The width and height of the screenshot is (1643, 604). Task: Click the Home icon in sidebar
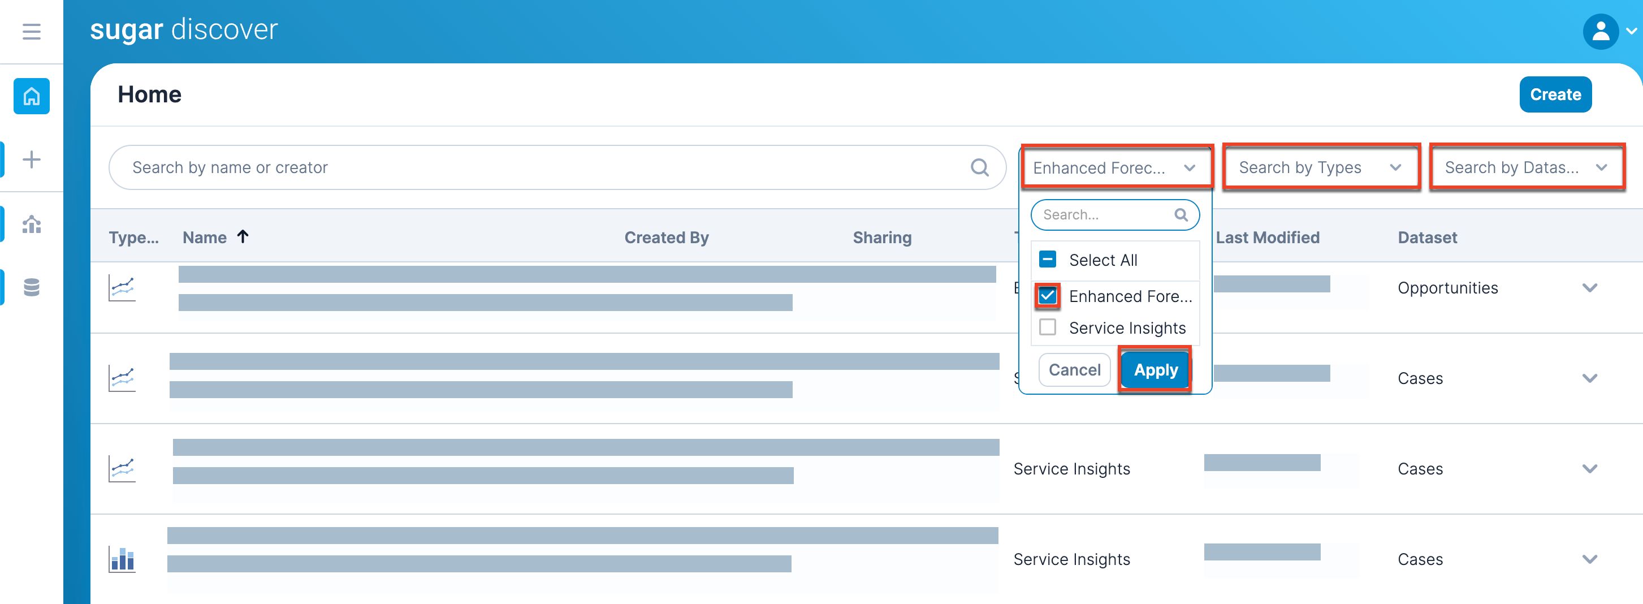(x=31, y=96)
